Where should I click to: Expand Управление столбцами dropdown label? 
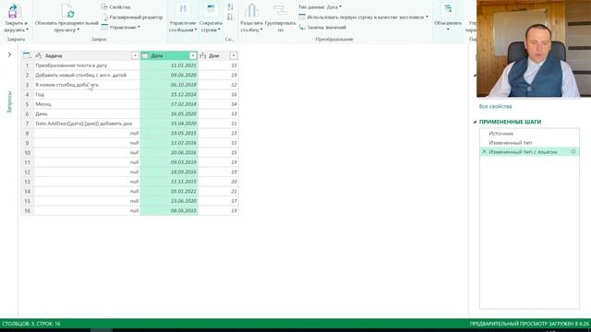click(x=183, y=27)
